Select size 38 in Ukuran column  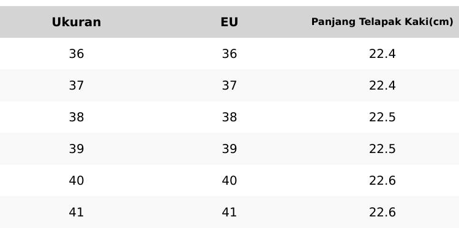(x=76, y=117)
